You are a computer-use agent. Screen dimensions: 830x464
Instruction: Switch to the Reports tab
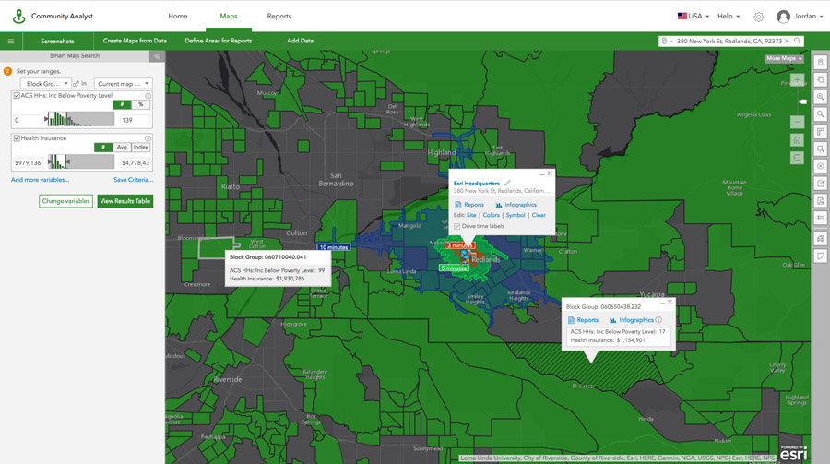click(x=279, y=17)
